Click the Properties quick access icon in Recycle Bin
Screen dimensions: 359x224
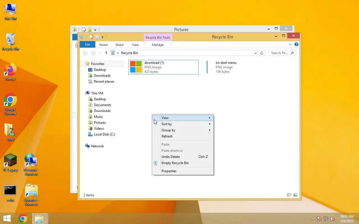pos(91,37)
